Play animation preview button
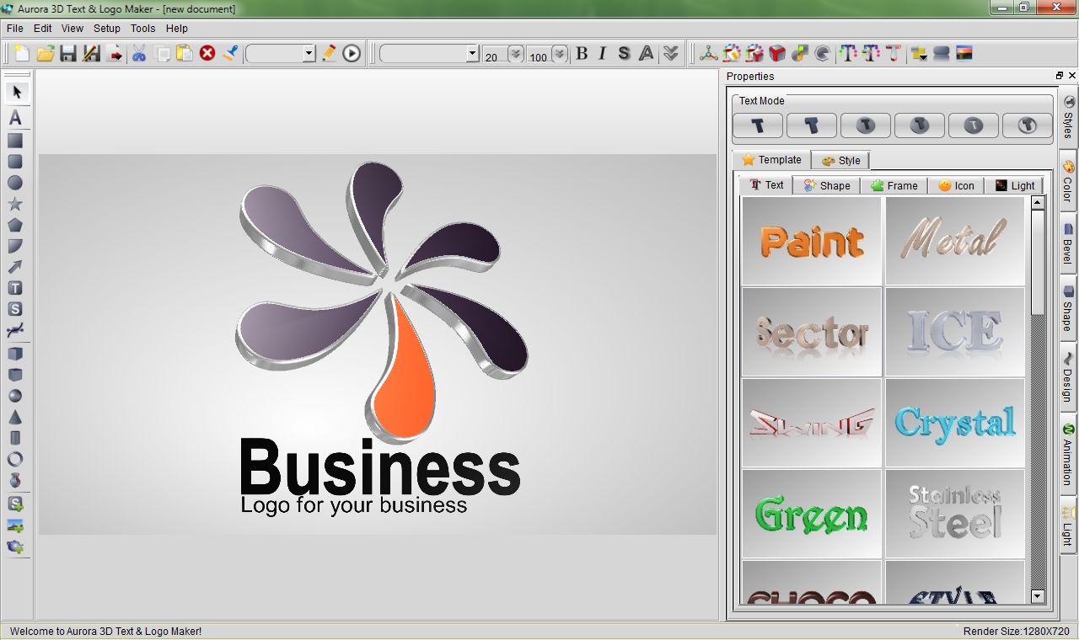Image resolution: width=1079 pixels, height=640 pixels. (x=352, y=54)
